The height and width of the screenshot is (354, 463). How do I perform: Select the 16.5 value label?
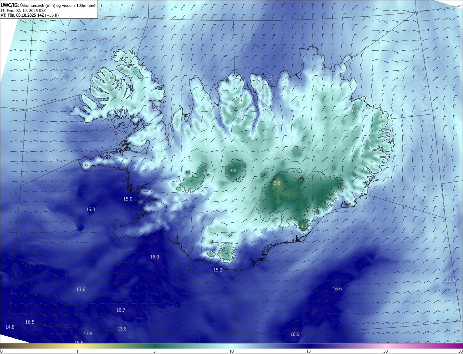point(30,322)
